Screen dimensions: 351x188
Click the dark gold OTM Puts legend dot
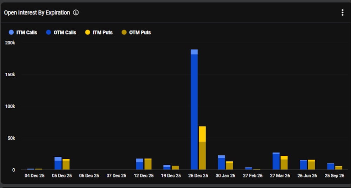(124, 32)
